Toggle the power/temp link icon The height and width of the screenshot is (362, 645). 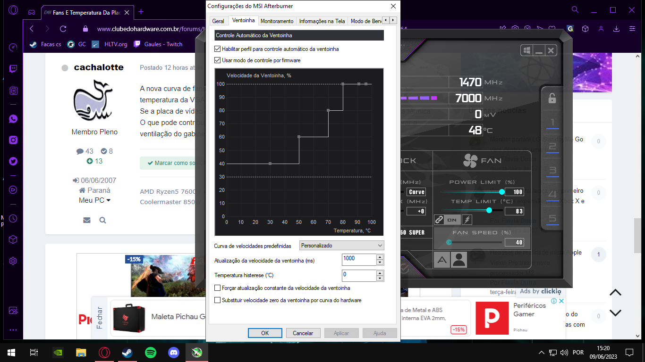(x=440, y=220)
